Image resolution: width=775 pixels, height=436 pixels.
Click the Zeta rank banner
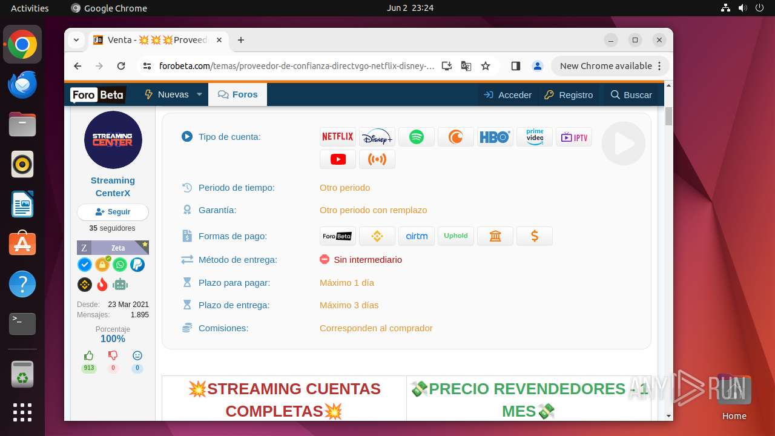tap(113, 248)
